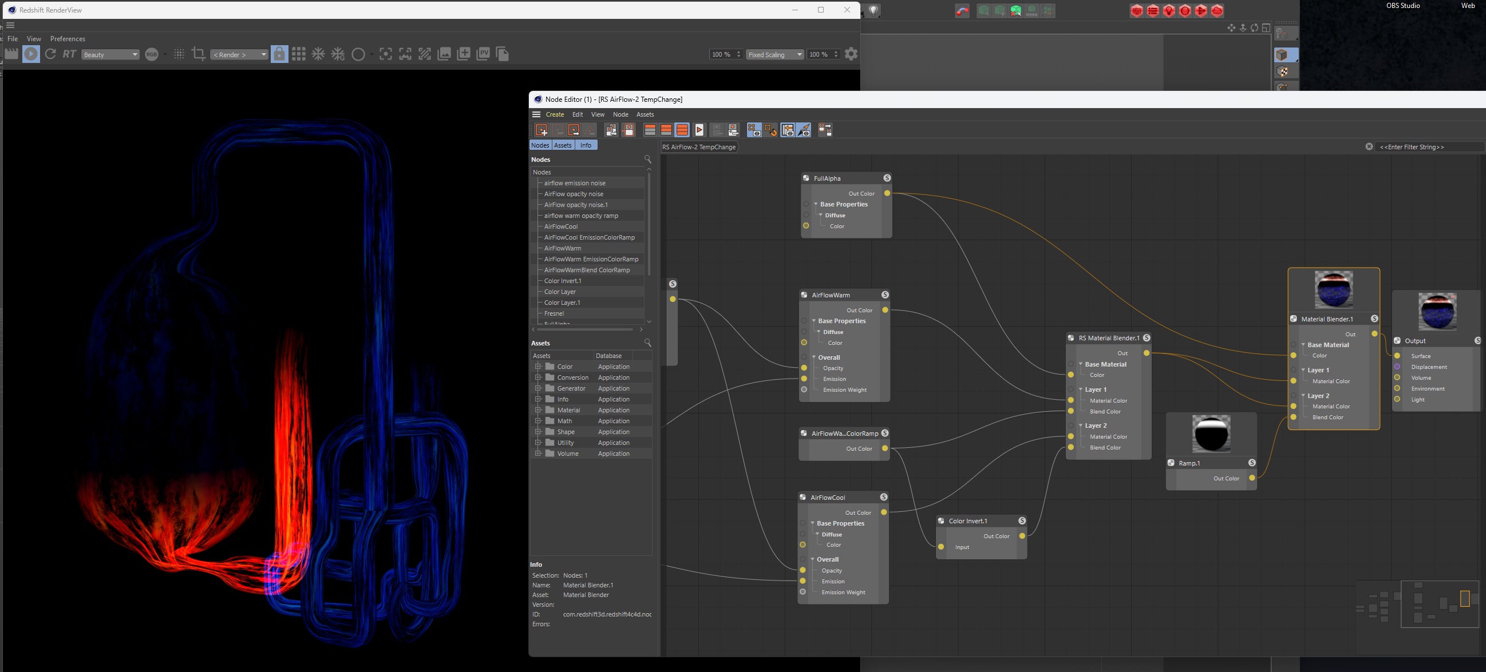The image size is (1486, 672).
Task: Click the RS AirFlow-2 TempChange breadcrumb
Action: (x=698, y=147)
